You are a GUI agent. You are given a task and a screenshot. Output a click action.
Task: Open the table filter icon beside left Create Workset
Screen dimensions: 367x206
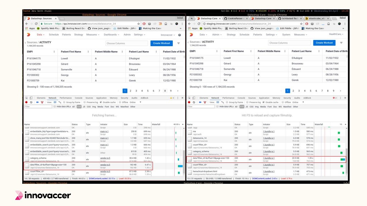178,43
